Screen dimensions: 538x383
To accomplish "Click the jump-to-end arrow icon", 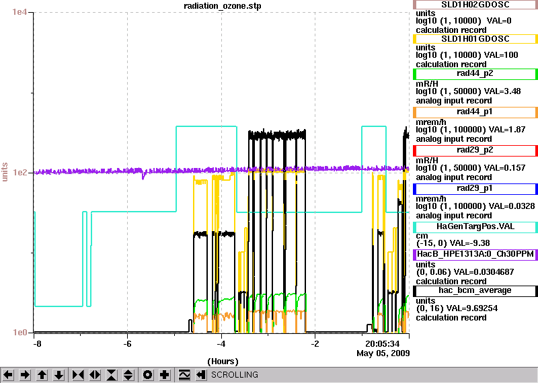I will click(x=201, y=375).
